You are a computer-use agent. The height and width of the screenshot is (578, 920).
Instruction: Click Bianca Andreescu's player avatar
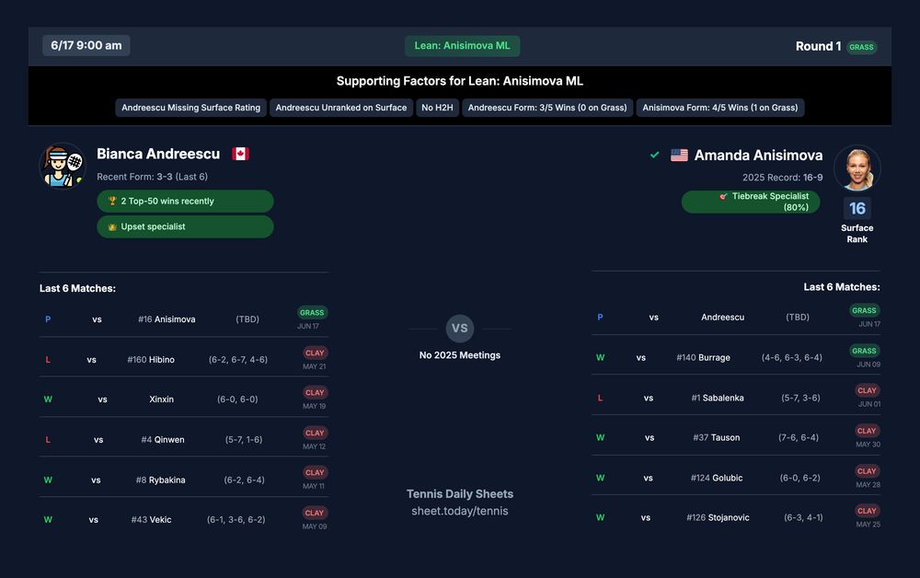coord(63,166)
